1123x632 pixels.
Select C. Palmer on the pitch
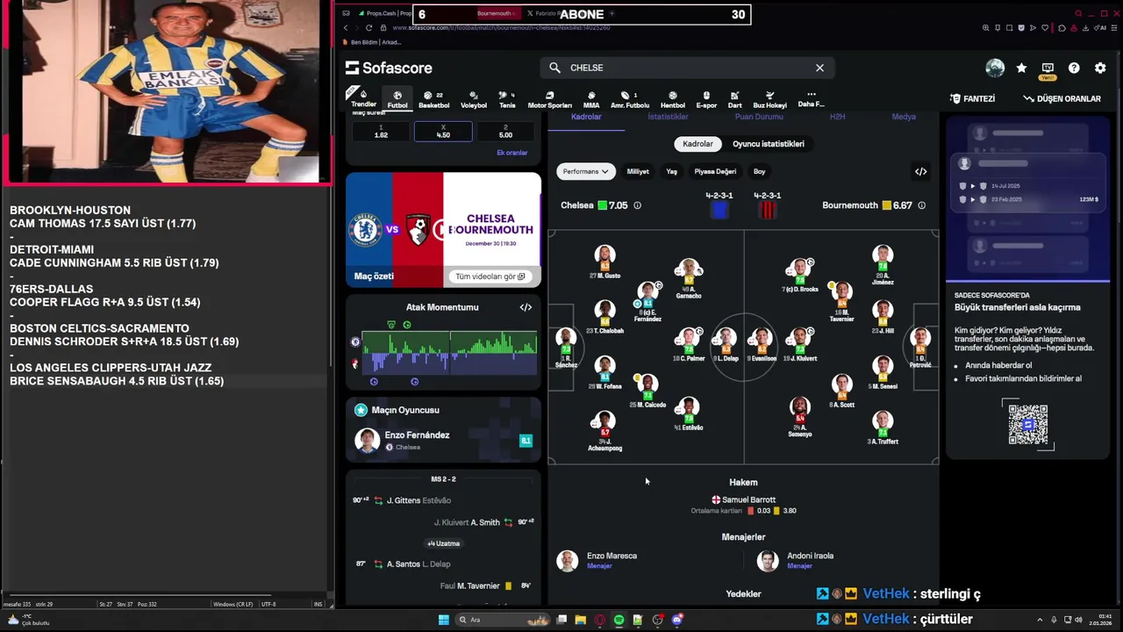coord(689,345)
